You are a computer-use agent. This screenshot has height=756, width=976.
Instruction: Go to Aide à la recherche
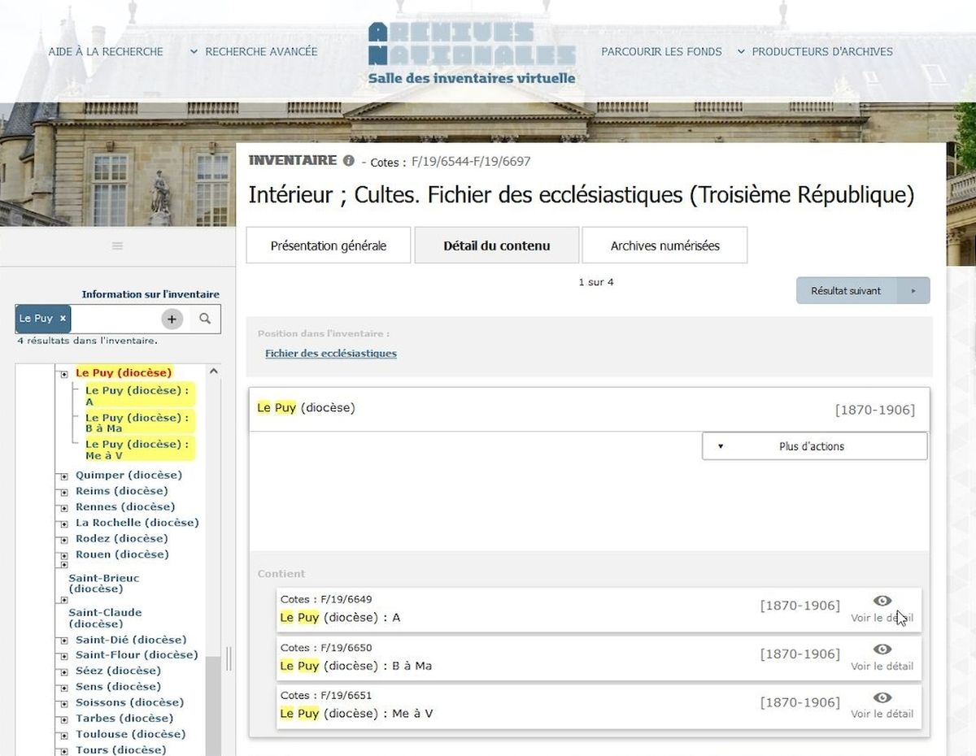pos(106,52)
